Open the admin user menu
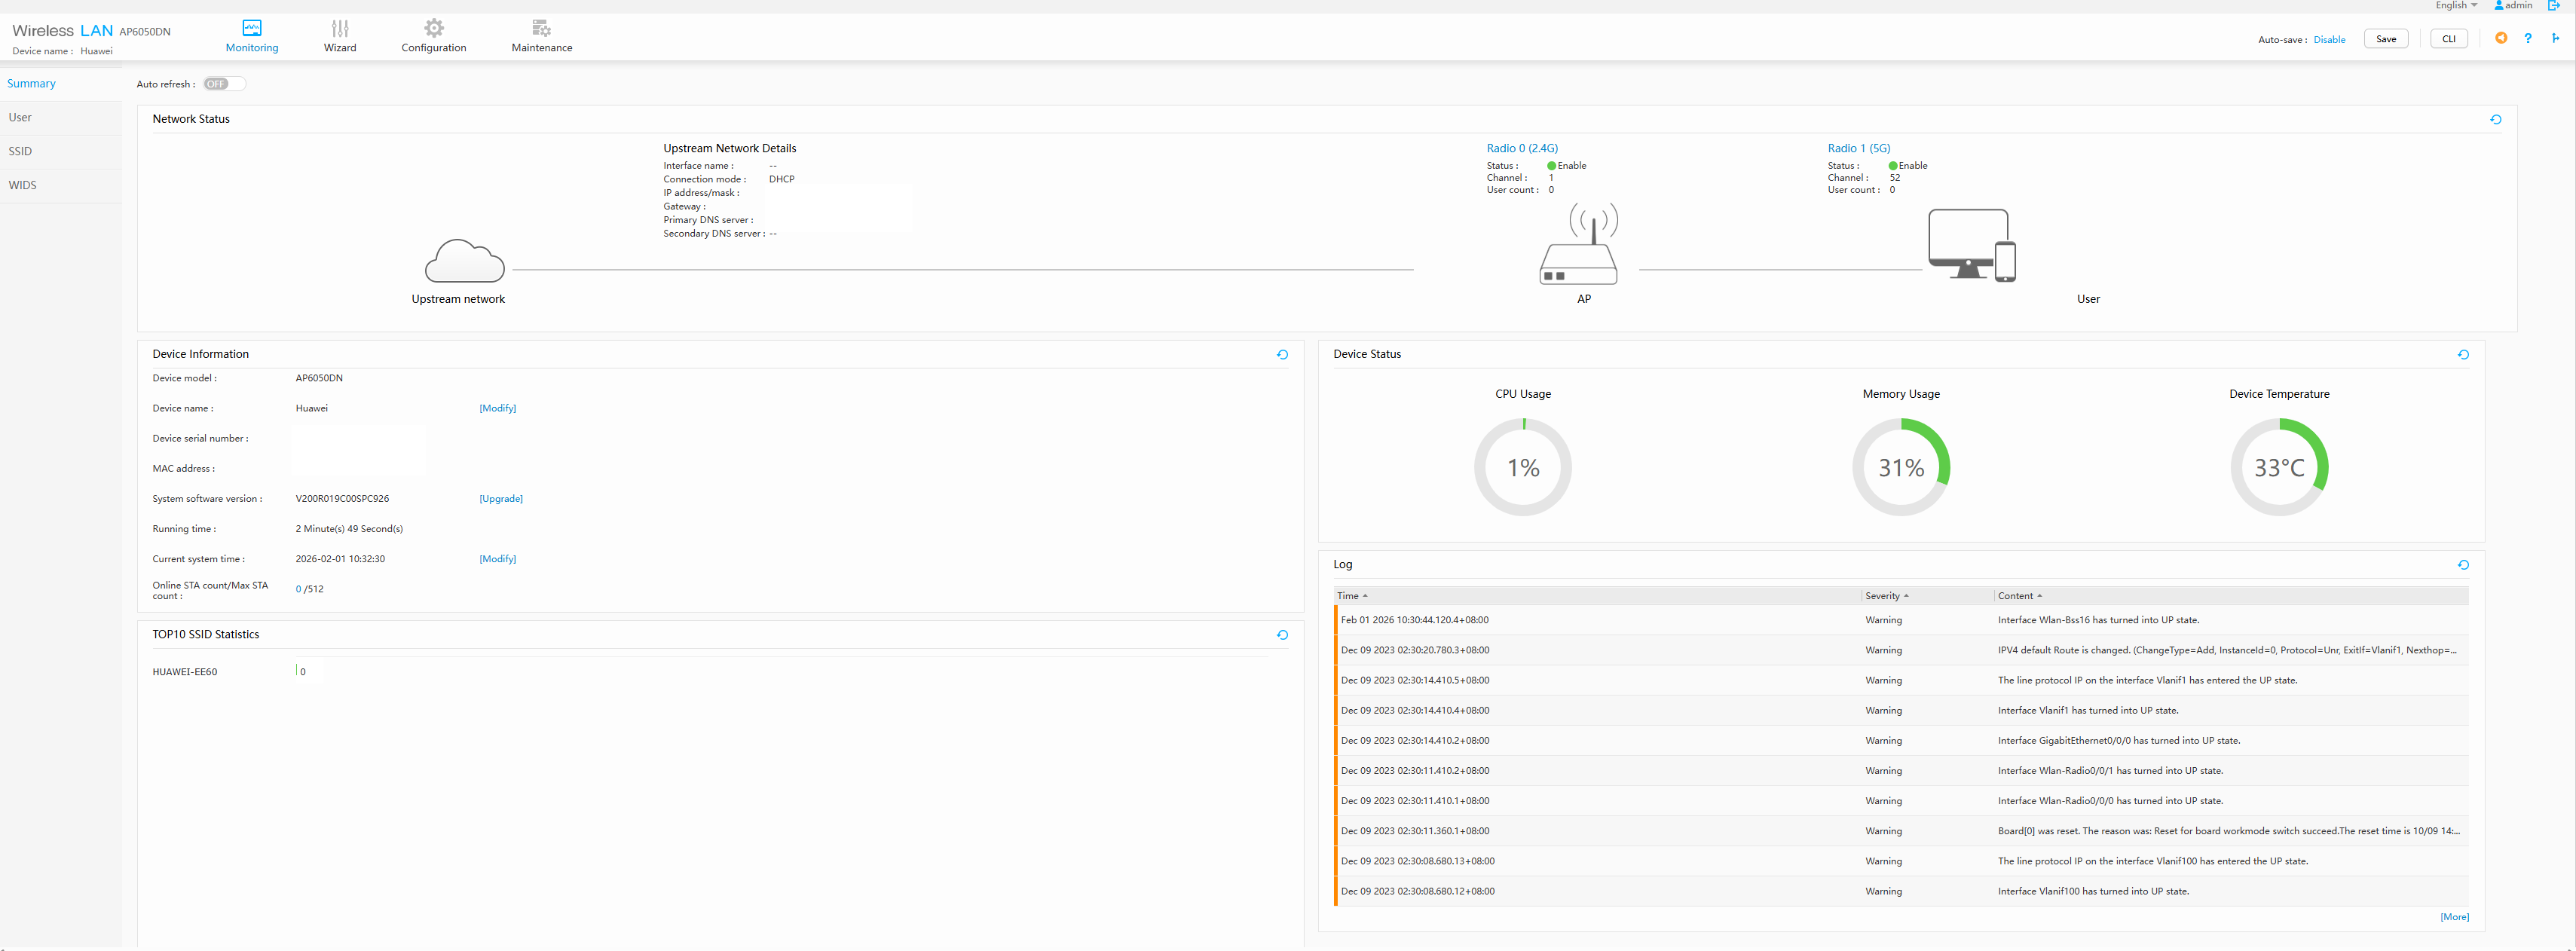The image size is (2576, 951). point(2513,6)
